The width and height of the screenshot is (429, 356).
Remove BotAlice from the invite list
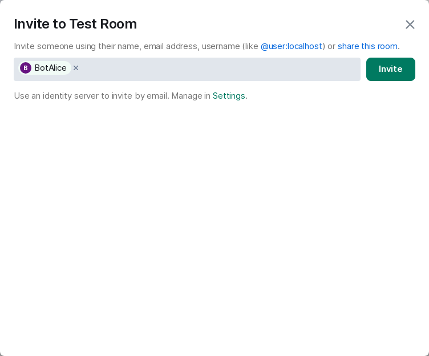76,68
